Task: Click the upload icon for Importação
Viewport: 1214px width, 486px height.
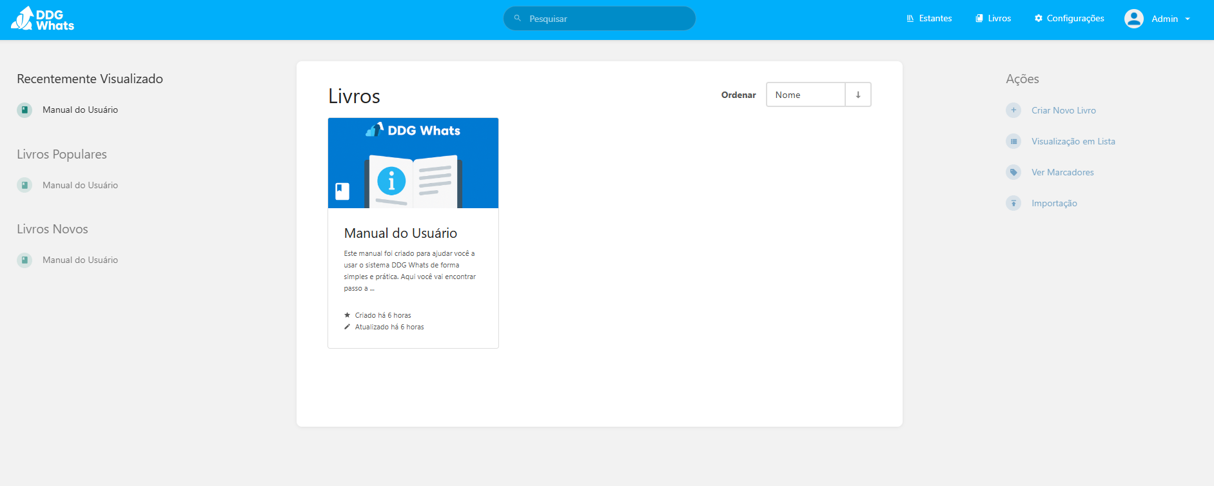Action: coord(1013,203)
